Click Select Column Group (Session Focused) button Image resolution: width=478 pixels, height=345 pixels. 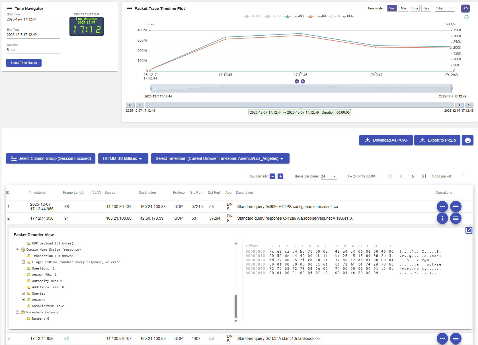51,158
